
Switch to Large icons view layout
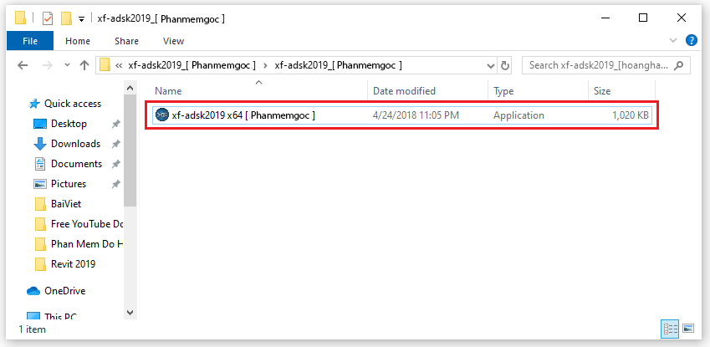[x=688, y=329]
